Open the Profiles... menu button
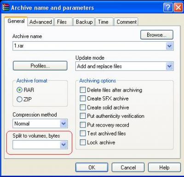This screenshot has height=177, width=184. click(40, 66)
